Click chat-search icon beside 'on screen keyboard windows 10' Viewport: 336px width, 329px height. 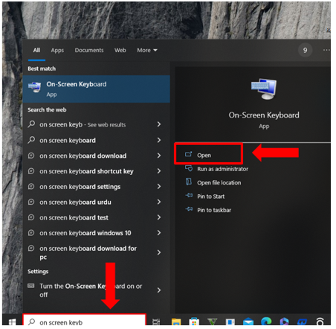31,233
